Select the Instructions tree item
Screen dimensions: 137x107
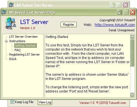pos(17,41)
